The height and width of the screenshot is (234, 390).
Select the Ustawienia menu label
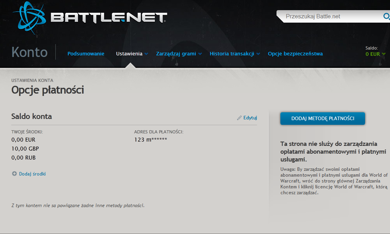tap(129, 54)
